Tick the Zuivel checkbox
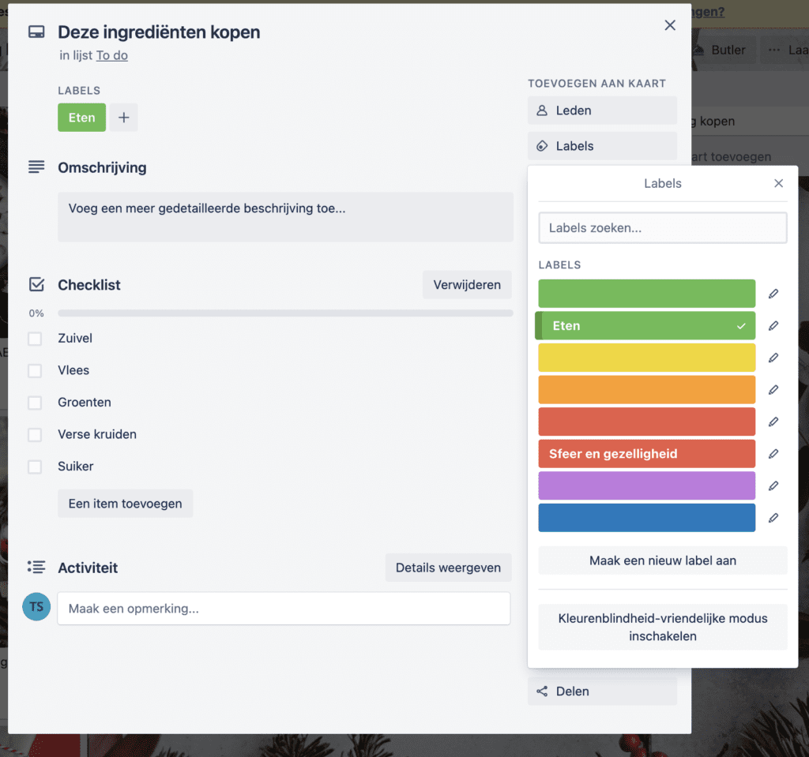 pos(35,339)
